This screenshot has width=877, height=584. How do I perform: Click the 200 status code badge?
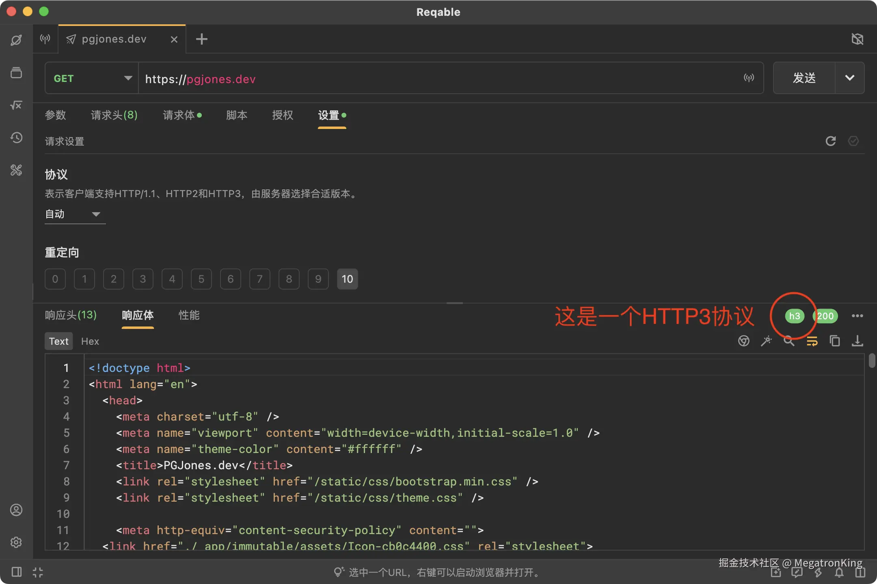pyautogui.click(x=825, y=316)
